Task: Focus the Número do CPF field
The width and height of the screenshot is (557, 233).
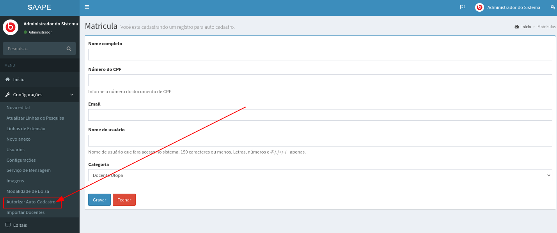Action: coord(320,80)
